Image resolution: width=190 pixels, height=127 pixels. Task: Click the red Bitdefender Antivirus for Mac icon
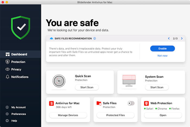51,103
